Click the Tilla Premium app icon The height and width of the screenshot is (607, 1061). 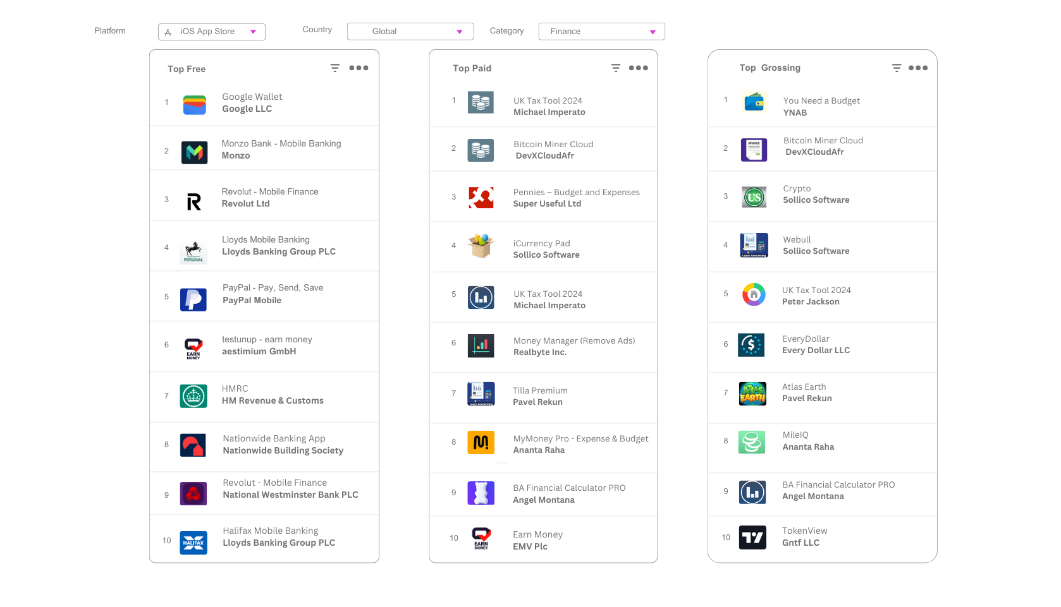coord(481,394)
